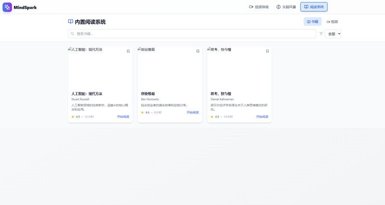This screenshot has height=205, width=385.
Task: Click the star icon beside 4.6
Action: click(x=142, y=112)
